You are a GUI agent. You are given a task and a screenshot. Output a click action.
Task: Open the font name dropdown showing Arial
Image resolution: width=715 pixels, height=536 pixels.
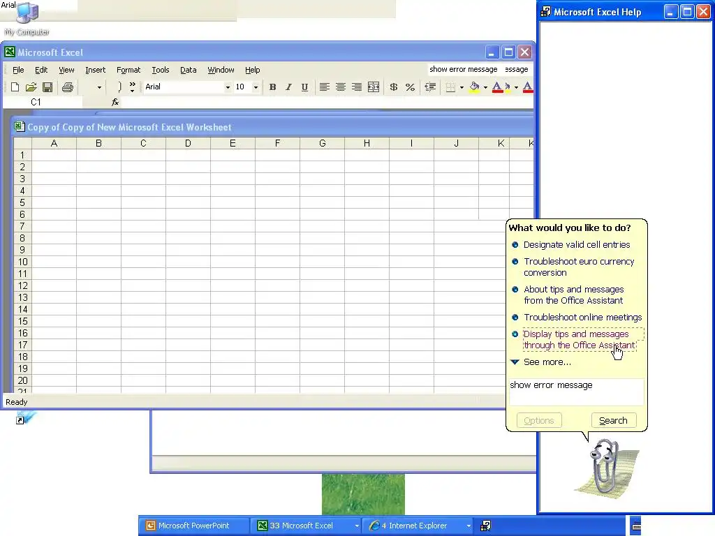(228, 87)
